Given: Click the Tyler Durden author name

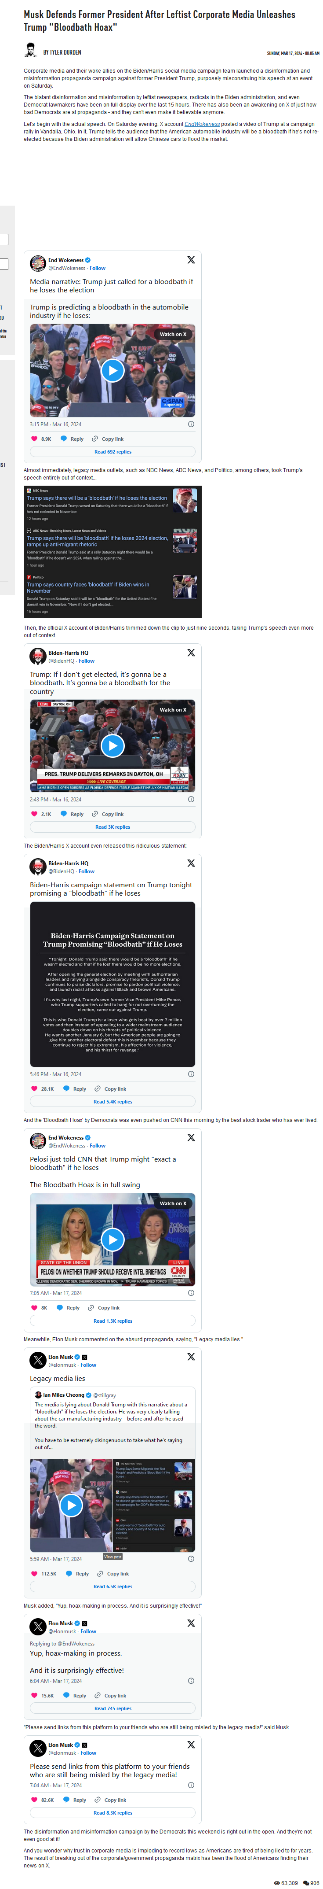Looking at the screenshot, I should pos(62,52).
